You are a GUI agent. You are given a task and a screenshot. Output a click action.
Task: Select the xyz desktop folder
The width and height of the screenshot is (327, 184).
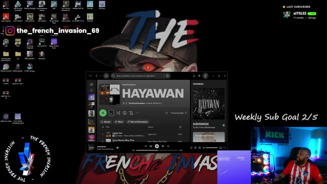(x=18, y=55)
